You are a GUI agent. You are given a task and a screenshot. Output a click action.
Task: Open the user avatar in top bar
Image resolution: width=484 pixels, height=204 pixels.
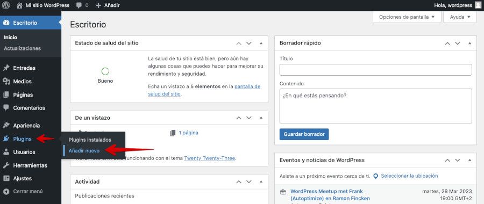(478, 5)
